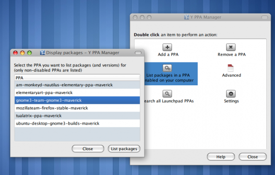Click the Y icon in Y PPA Manager title bar
The height and width of the screenshot is (175, 275).
click(186, 17)
